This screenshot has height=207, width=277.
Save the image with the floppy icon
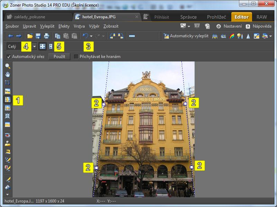pyautogui.click(x=38, y=36)
